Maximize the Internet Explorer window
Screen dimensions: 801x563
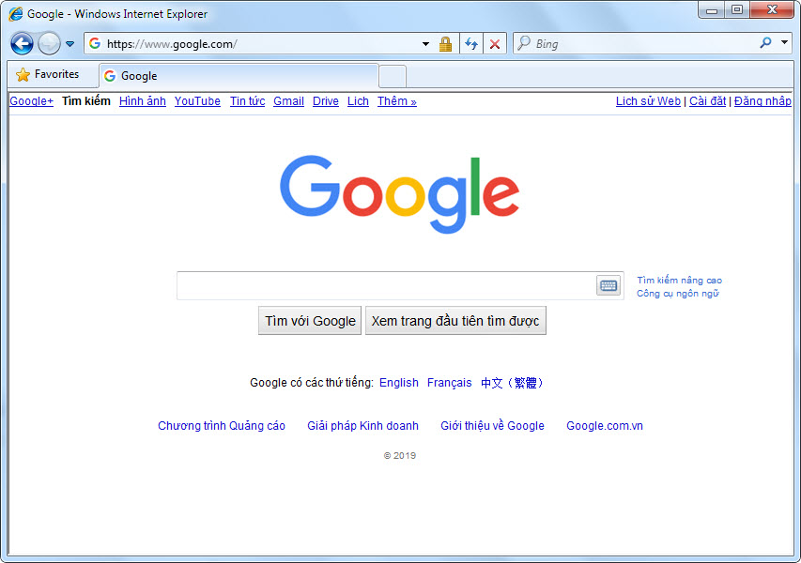[x=736, y=10]
